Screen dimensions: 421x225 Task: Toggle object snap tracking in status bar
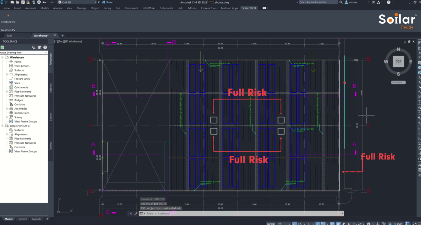coord(318,223)
